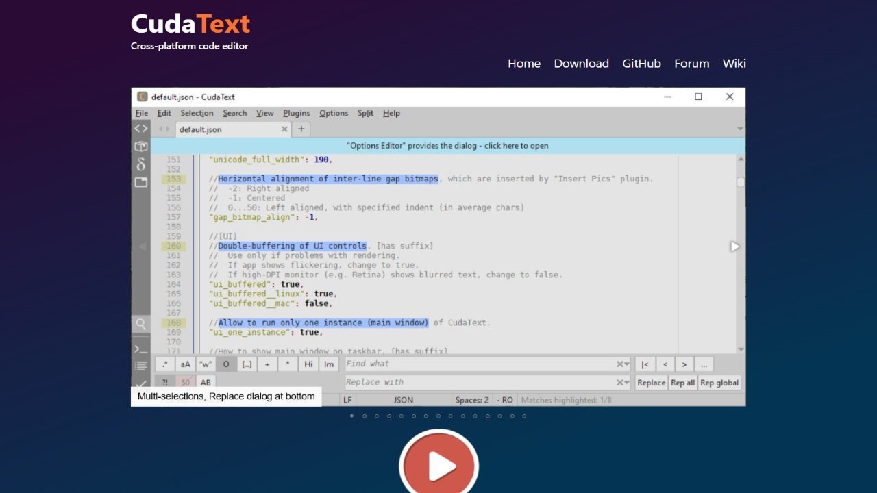Open the Search menu
Screen dimensions: 877x493
234,113
